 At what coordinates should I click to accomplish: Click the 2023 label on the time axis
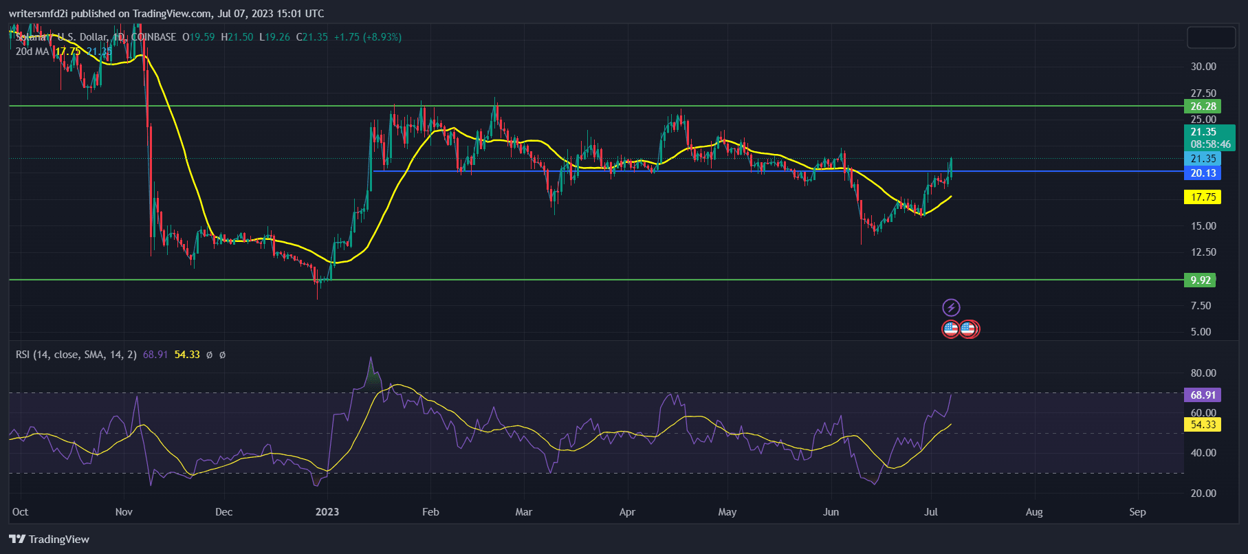(x=327, y=512)
